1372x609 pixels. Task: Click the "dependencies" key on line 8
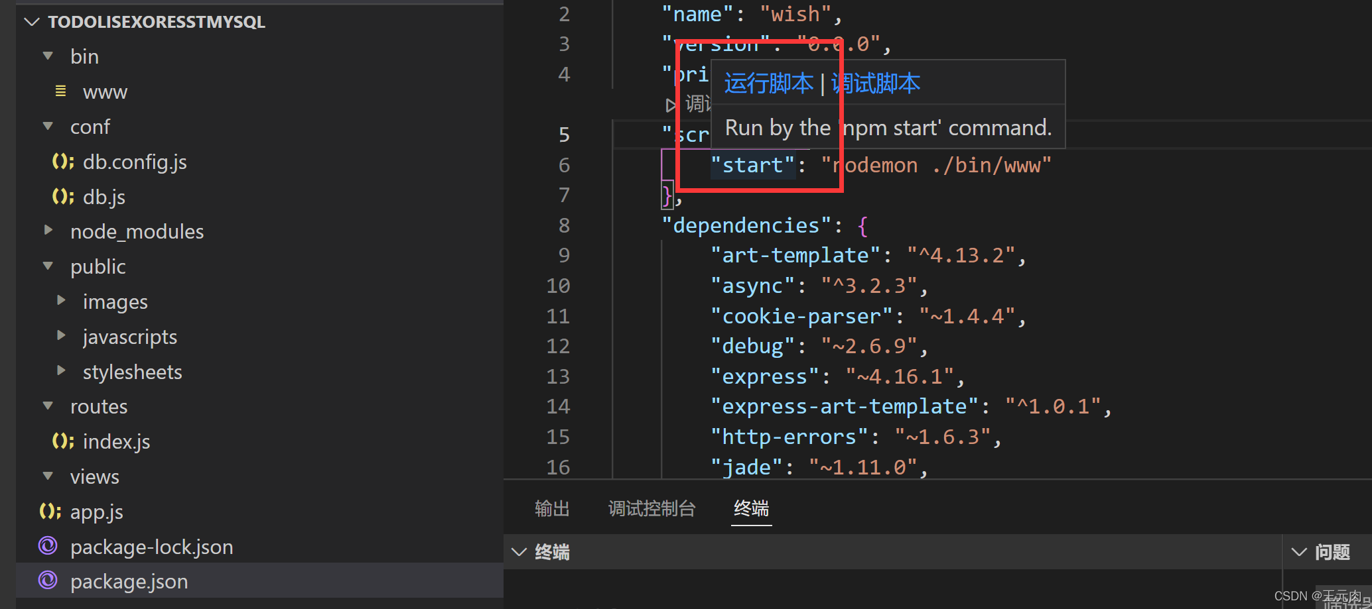tap(746, 225)
